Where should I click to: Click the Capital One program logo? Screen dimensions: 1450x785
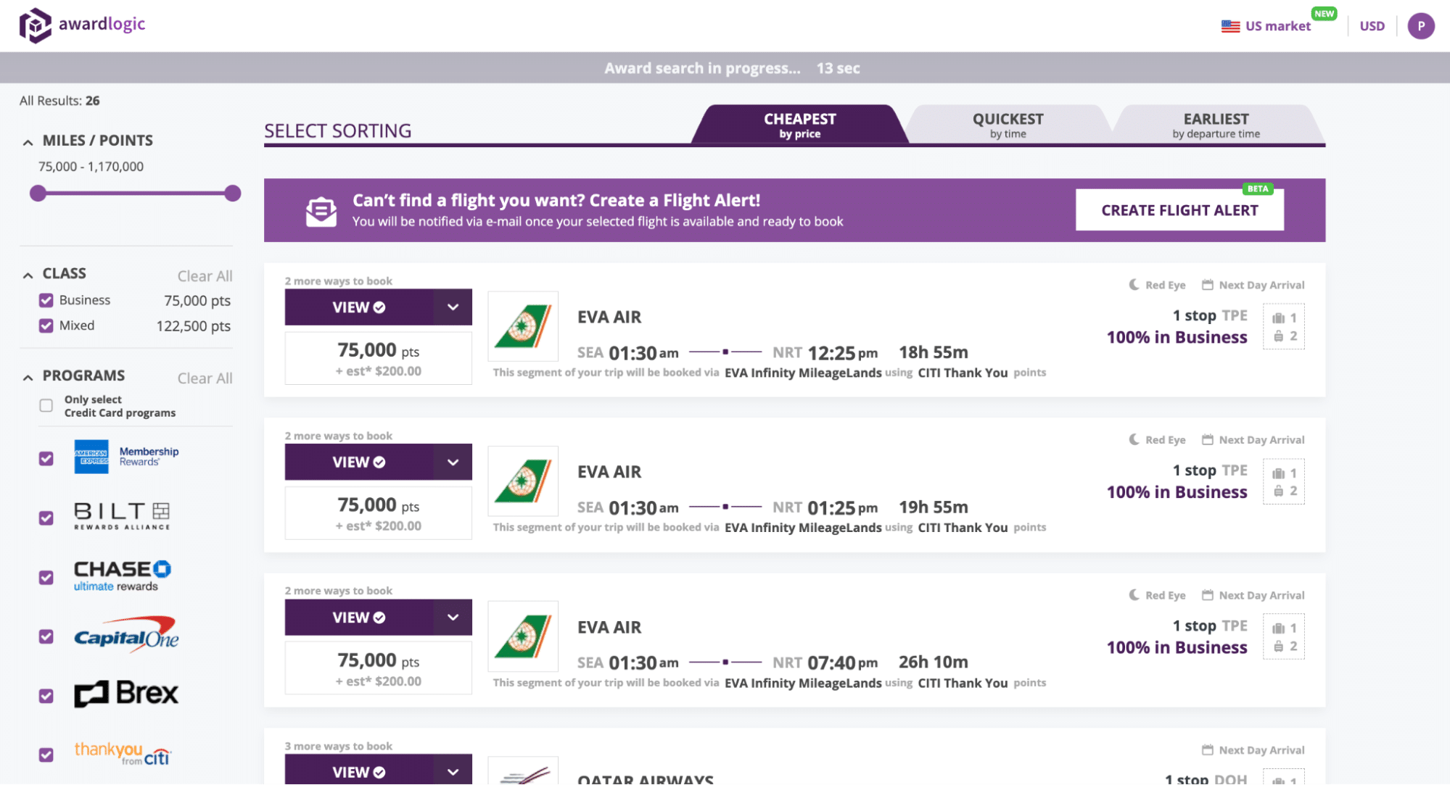coord(126,635)
